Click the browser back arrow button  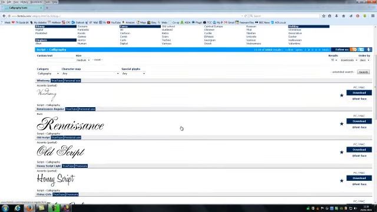coord(4,16)
